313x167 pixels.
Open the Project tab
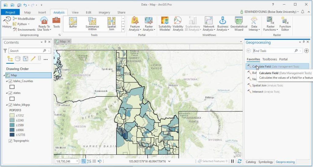pos(10,12)
